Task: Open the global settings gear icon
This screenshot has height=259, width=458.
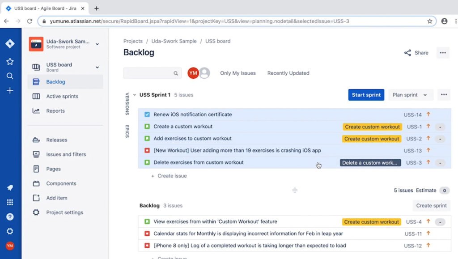Action: point(10,231)
